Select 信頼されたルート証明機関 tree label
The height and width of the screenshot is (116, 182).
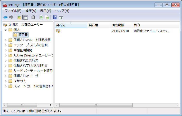(x=32, y=40)
